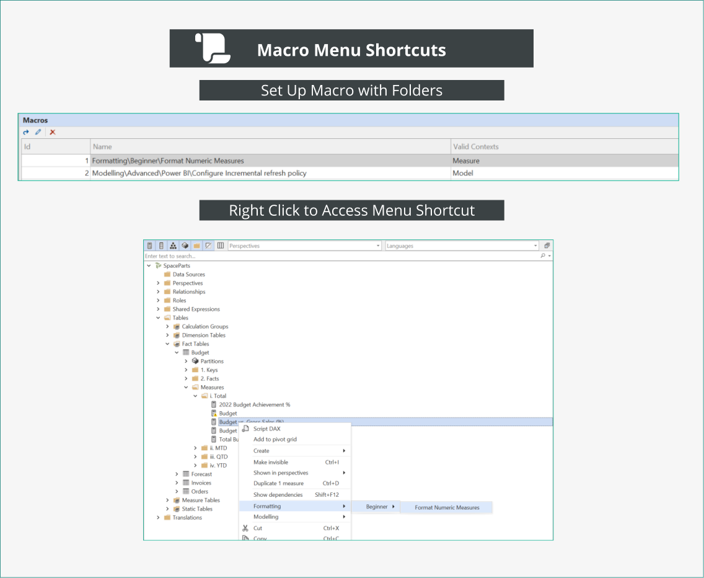Select the scissors Cut icon in the menu
Screen dimensions: 704x578
click(x=244, y=528)
